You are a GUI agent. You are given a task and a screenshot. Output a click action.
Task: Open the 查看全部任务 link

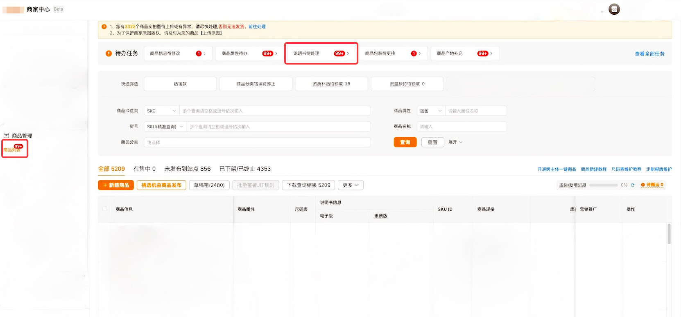coord(649,54)
